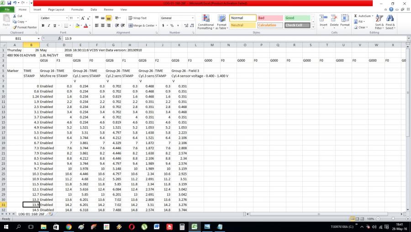Viewport: 411px width, 232px height.
Task: Select the LOG-01-168-26F sheet tab
Action: point(31,214)
